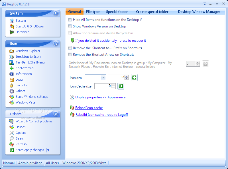Open the Create special folder tab

[x=152, y=12]
